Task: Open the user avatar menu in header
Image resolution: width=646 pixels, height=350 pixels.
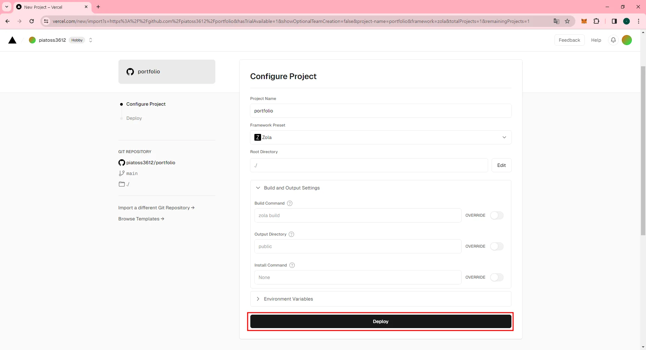Action: click(x=627, y=40)
